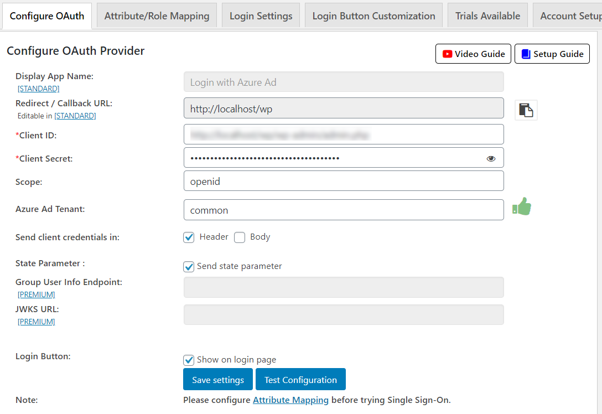
Task: Uncheck Send state parameter checkbox
Action: [189, 267]
